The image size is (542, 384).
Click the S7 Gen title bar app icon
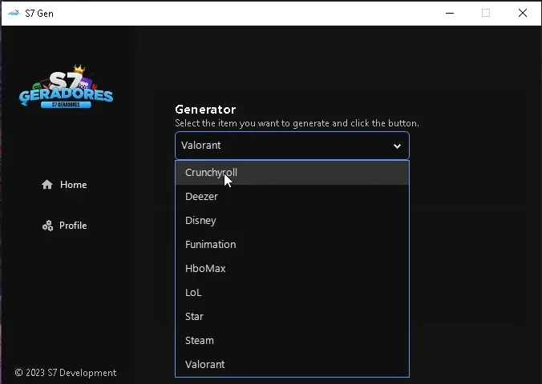tap(14, 13)
